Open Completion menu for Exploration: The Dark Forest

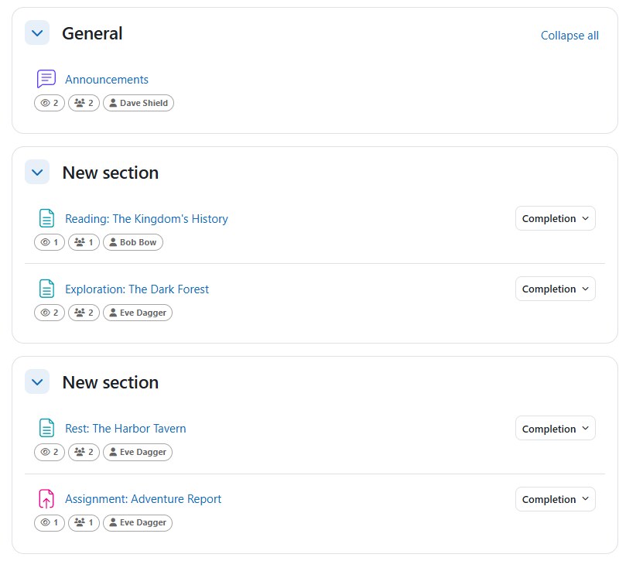(x=556, y=289)
